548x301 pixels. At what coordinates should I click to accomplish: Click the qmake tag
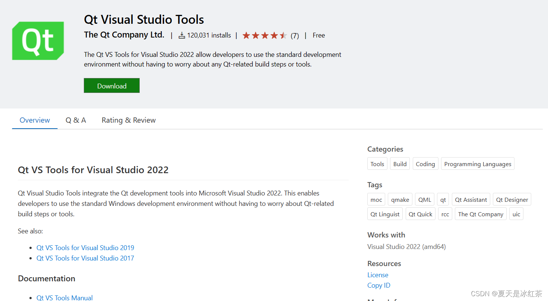(400, 200)
